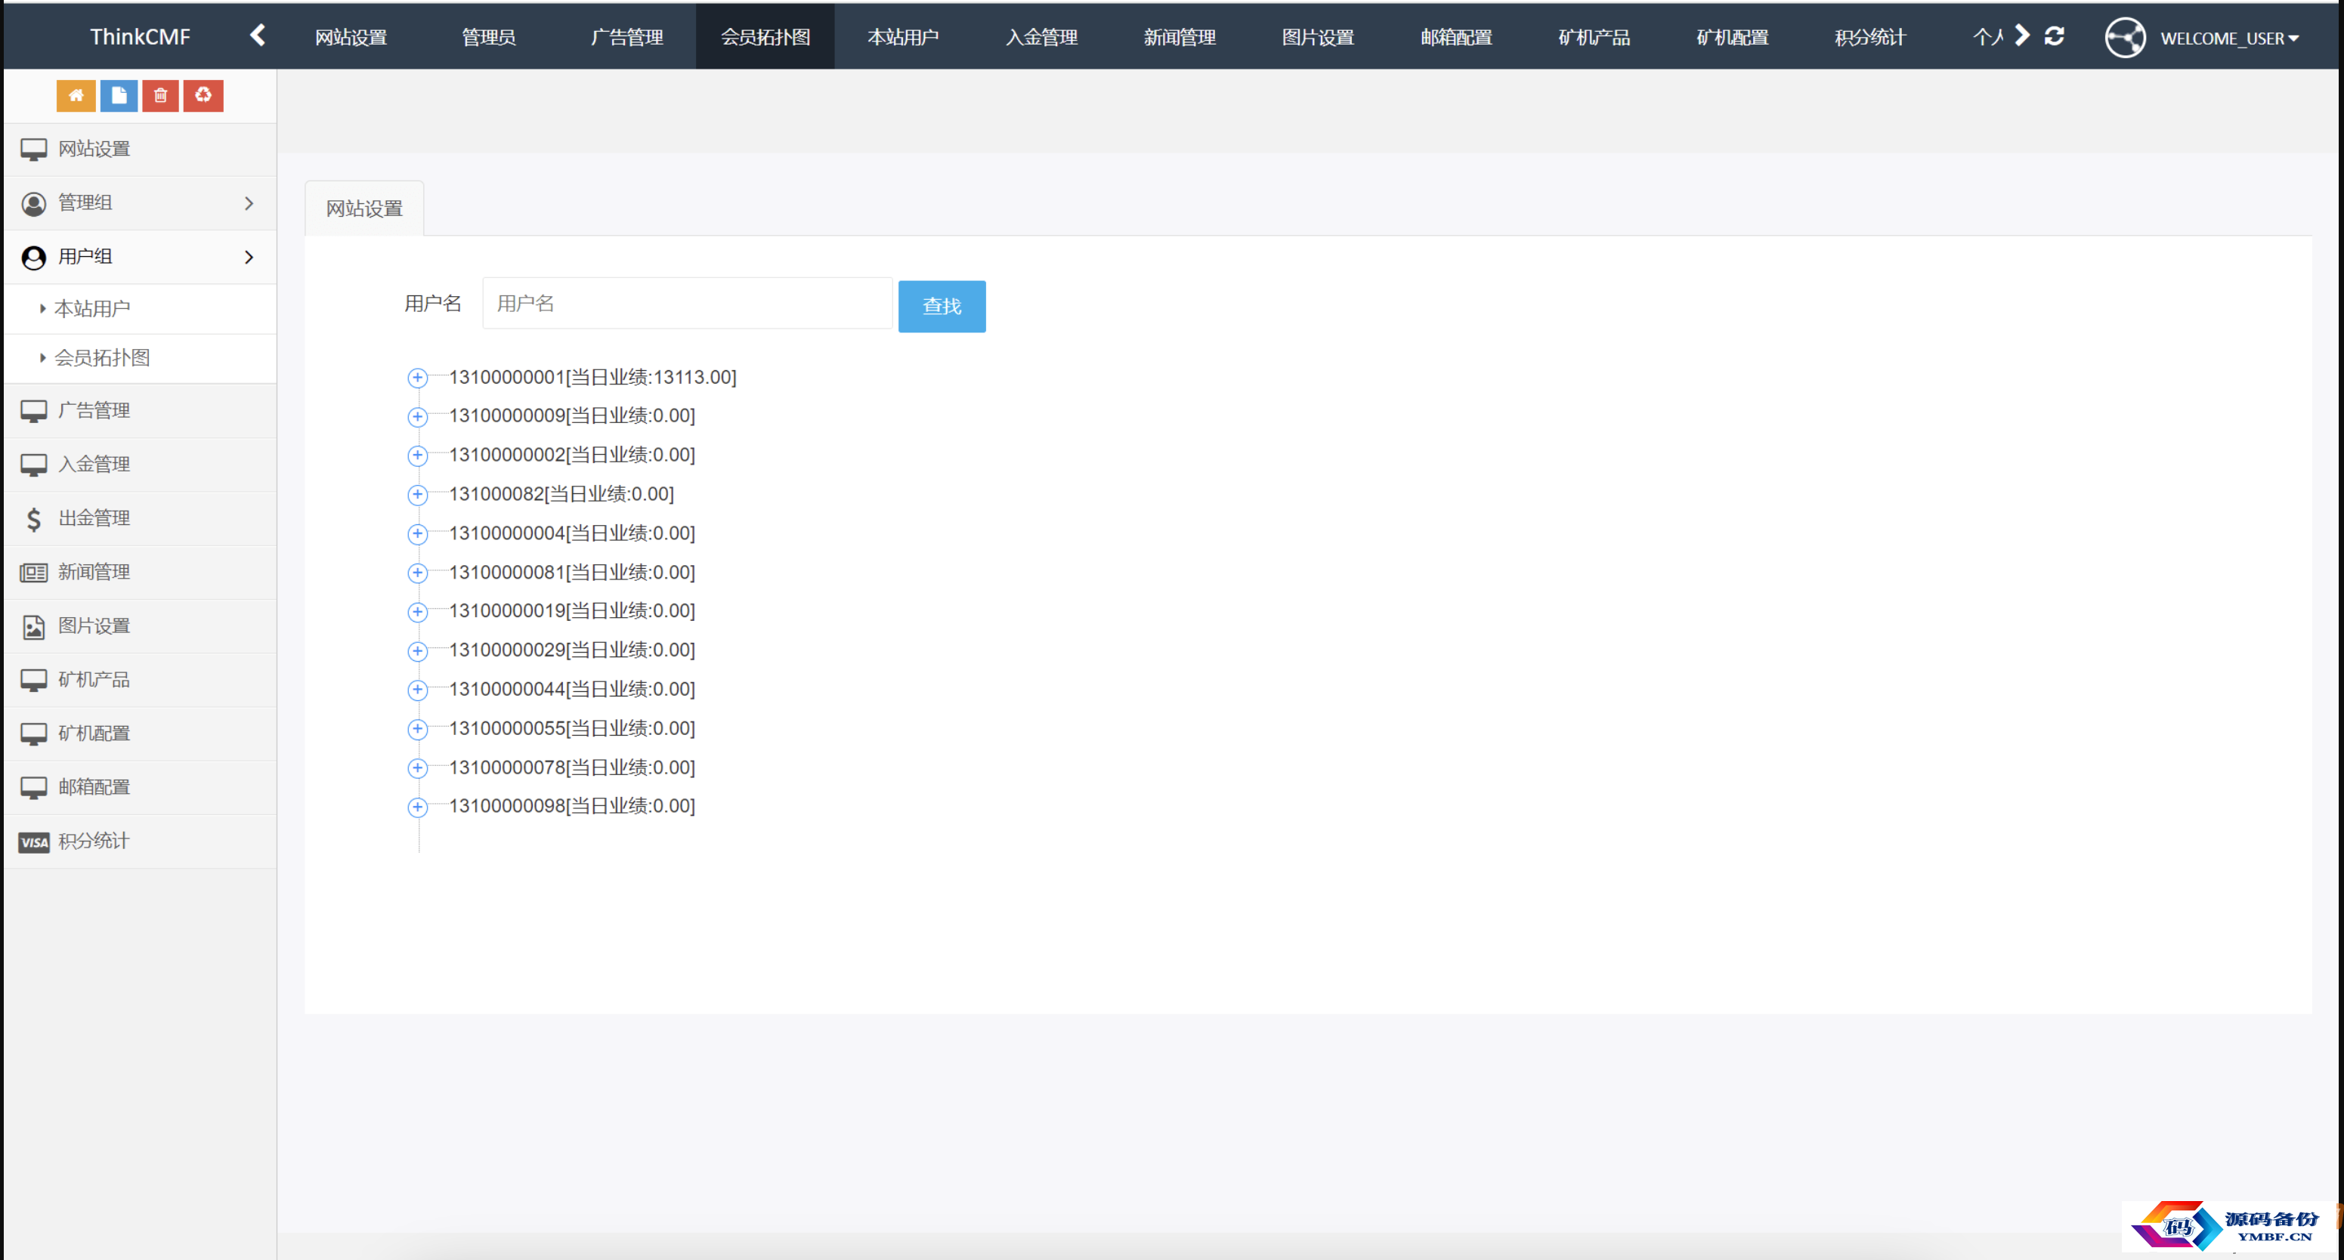Switch to 广告管理 top tab
The image size is (2344, 1260).
point(627,36)
